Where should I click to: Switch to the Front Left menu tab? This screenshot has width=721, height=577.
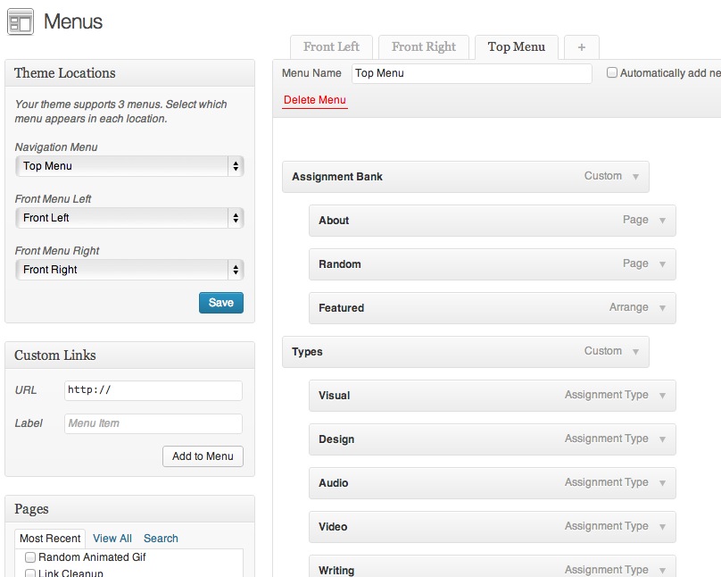point(331,47)
